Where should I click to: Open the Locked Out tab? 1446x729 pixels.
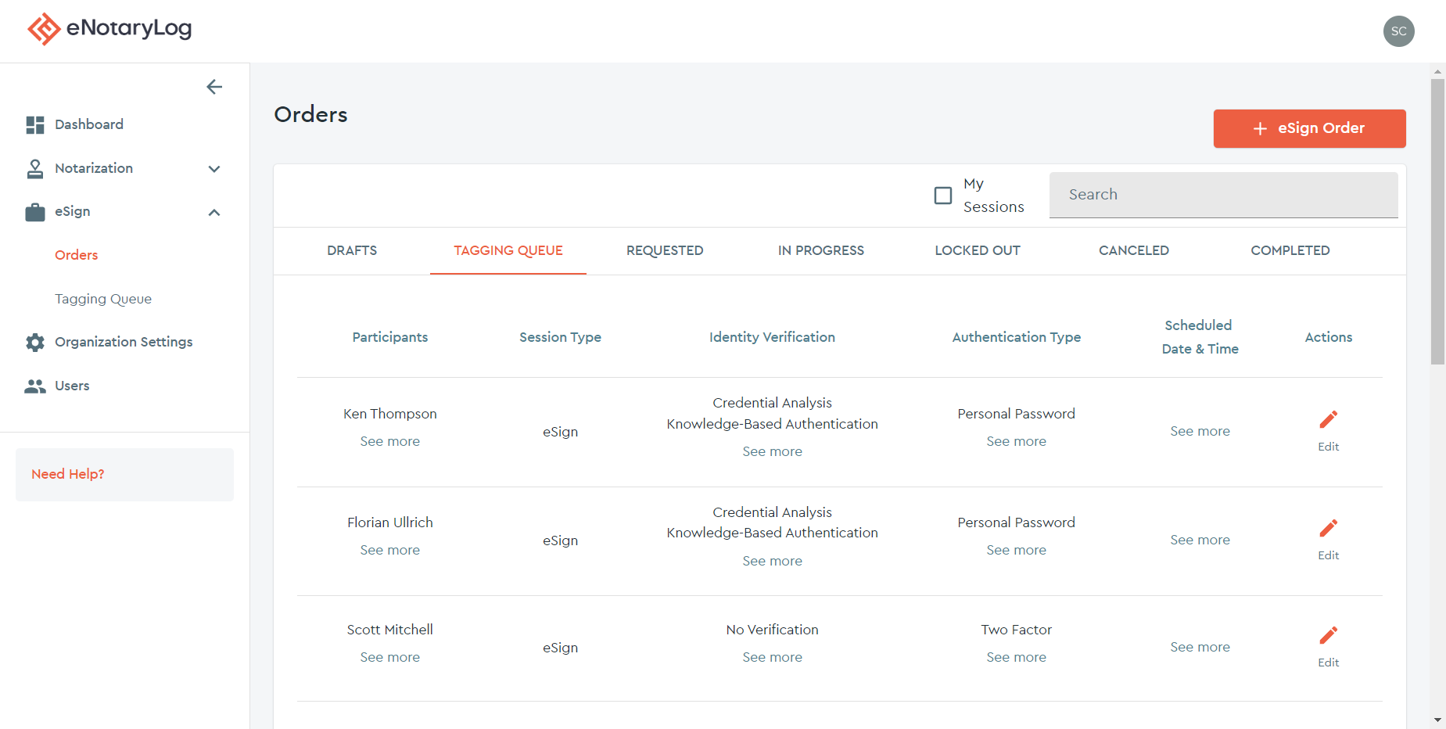point(978,251)
